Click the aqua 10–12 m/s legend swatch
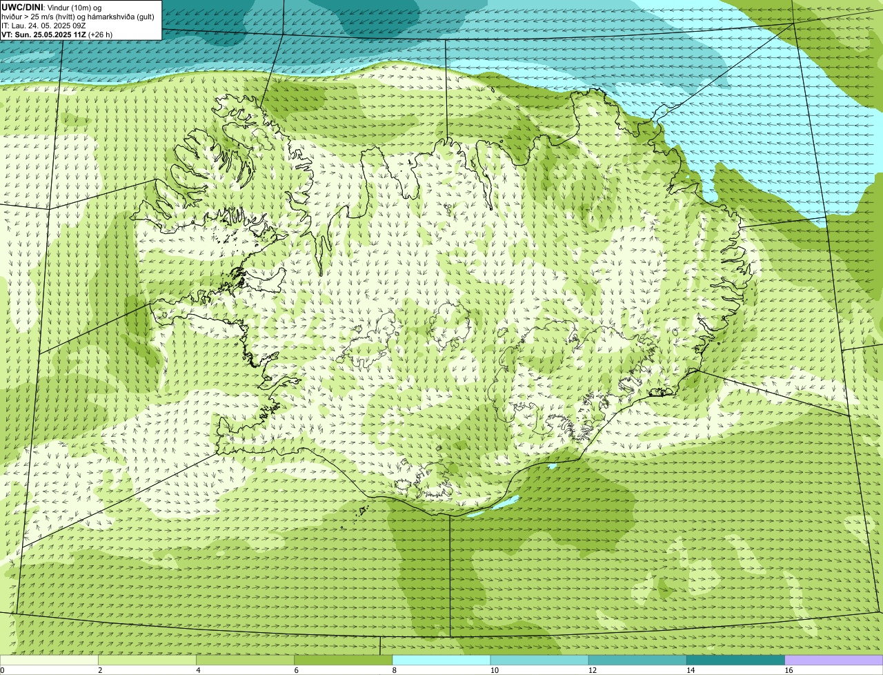883x675 pixels. (539, 660)
